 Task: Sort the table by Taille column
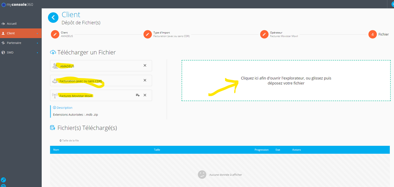157,150
